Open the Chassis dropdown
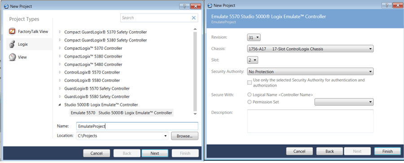 tap(310, 49)
